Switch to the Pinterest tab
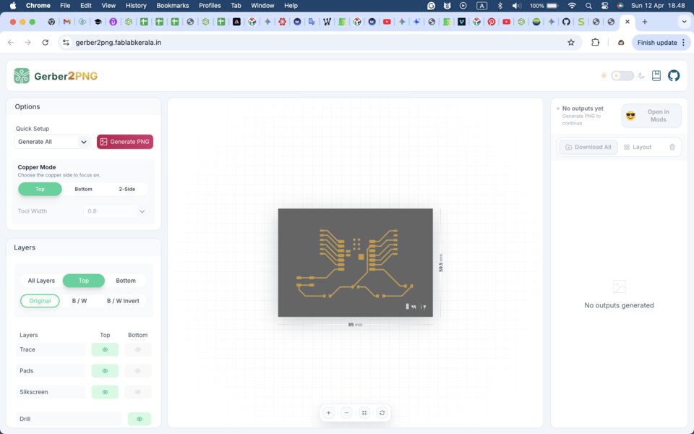This screenshot has height=434, width=694. (x=492, y=22)
